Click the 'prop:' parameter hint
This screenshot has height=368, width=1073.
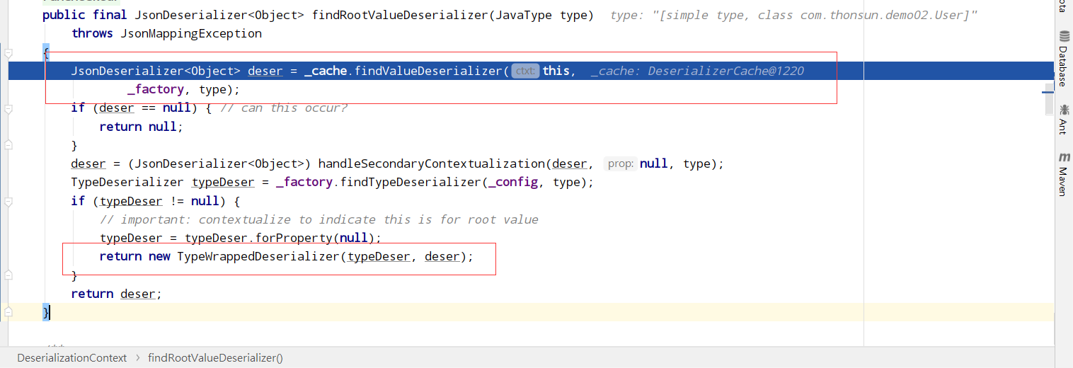620,163
